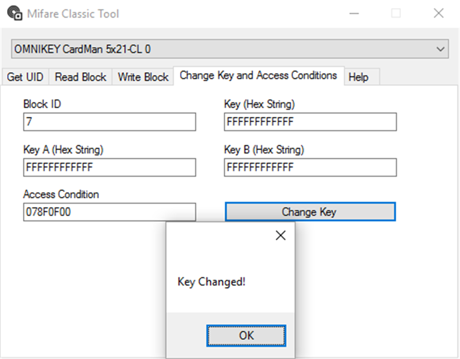
Task: Confirm the Key Changed dialog with OK
Action: pyautogui.click(x=246, y=336)
